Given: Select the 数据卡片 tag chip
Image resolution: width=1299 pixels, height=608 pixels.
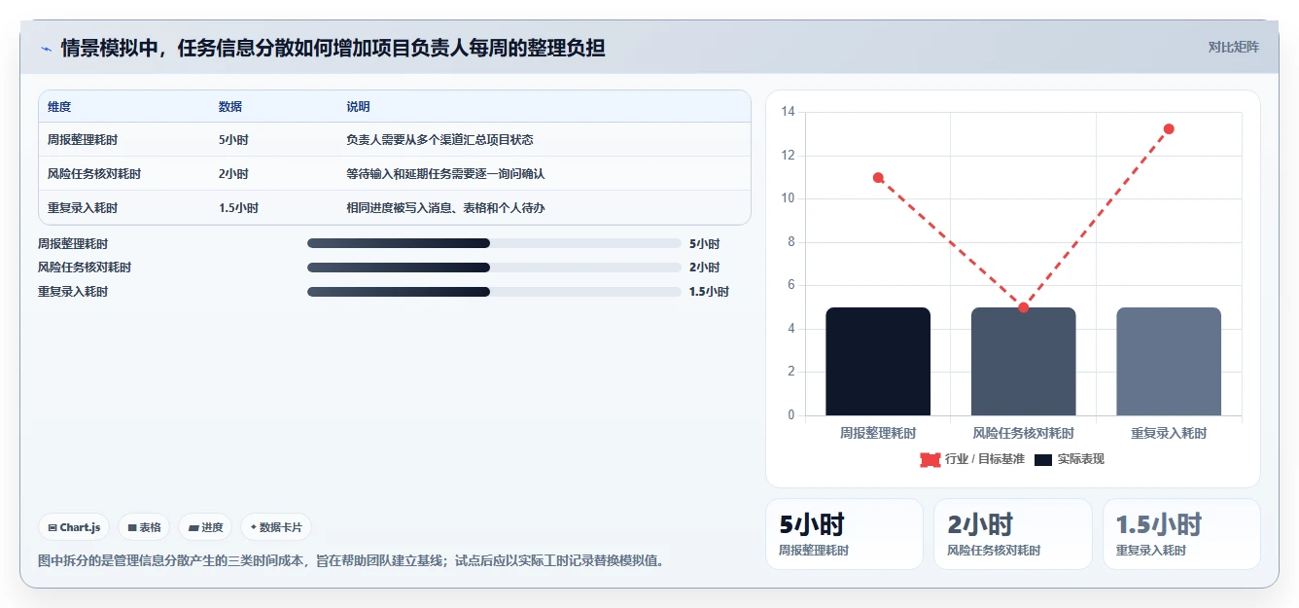Looking at the screenshot, I should (x=276, y=527).
